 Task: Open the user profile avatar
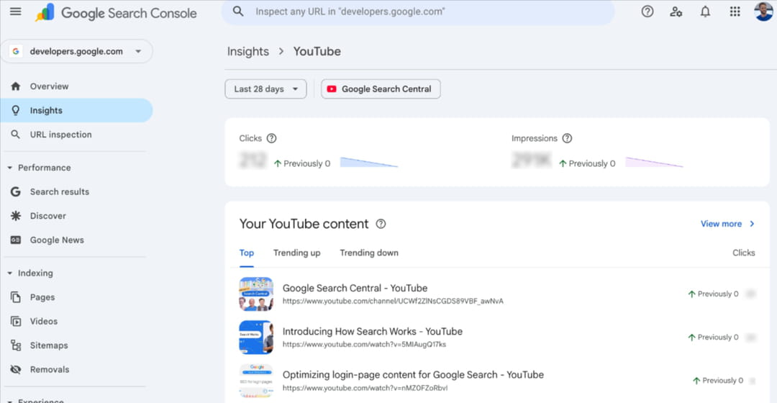(x=763, y=12)
